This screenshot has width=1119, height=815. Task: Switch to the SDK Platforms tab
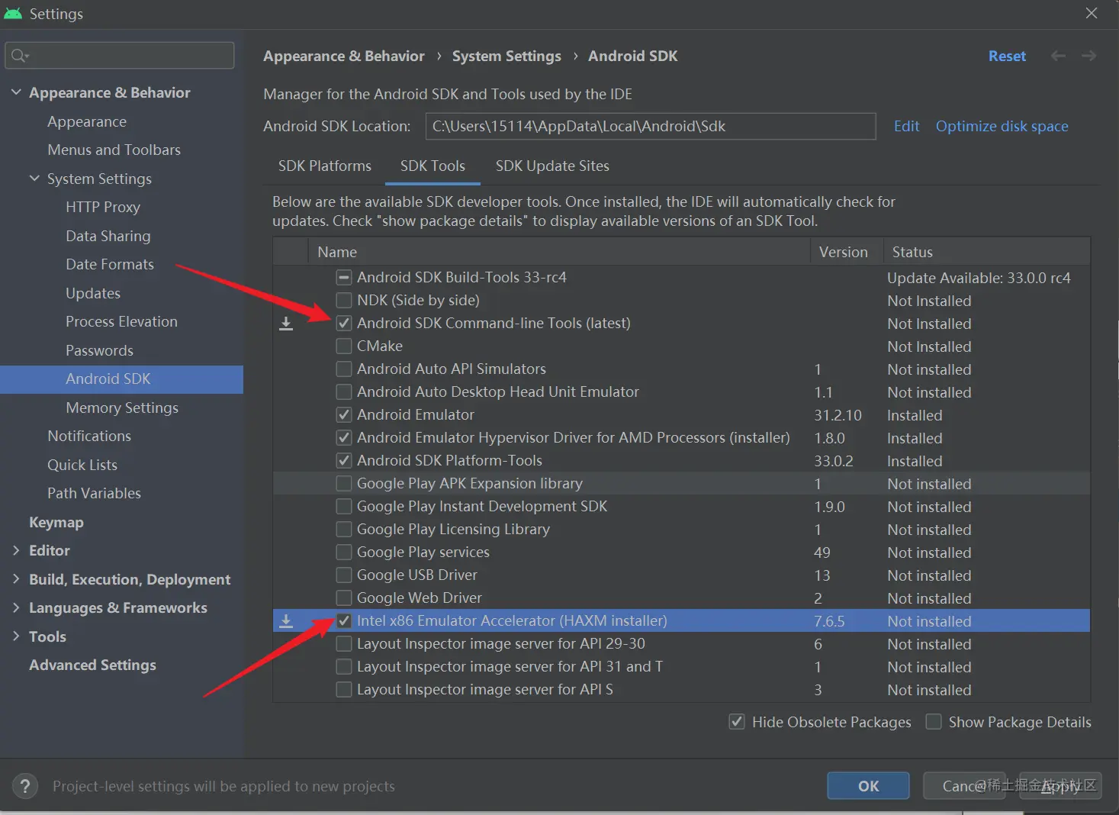pyautogui.click(x=325, y=166)
